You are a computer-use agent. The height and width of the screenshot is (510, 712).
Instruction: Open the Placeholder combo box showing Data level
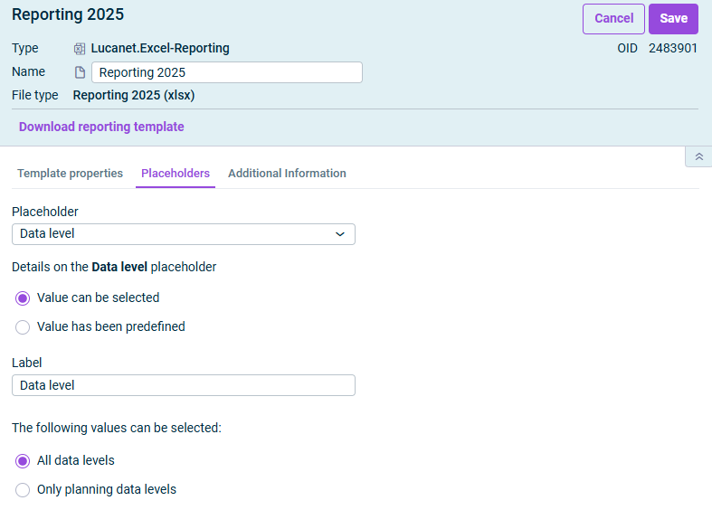tap(183, 234)
